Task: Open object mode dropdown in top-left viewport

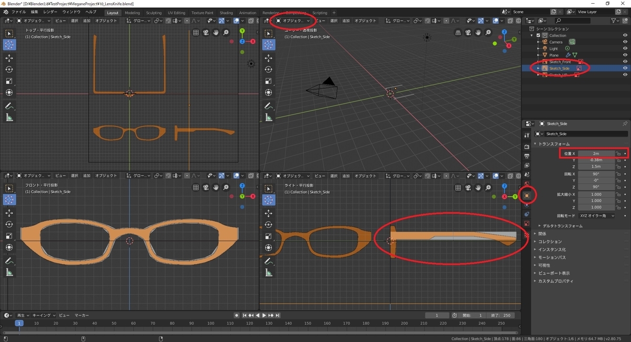Action: [33, 21]
